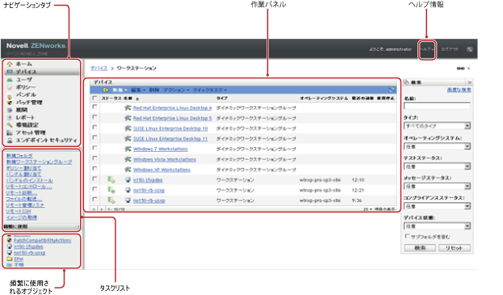
Task: Click the refresh icon in the デバイス toolbar
Action: tap(392, 91)
